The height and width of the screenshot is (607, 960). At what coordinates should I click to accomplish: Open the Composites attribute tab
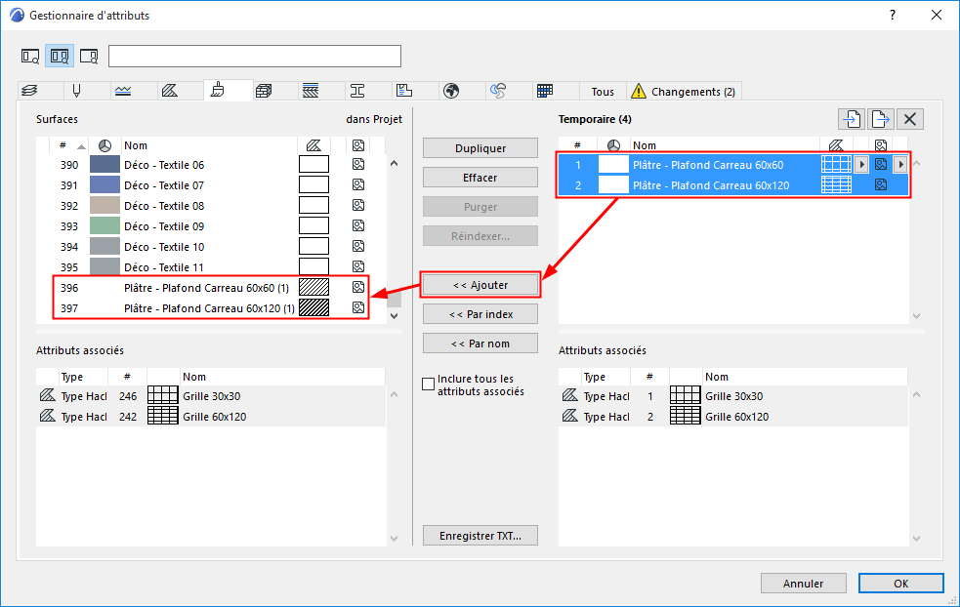(311, 91)
